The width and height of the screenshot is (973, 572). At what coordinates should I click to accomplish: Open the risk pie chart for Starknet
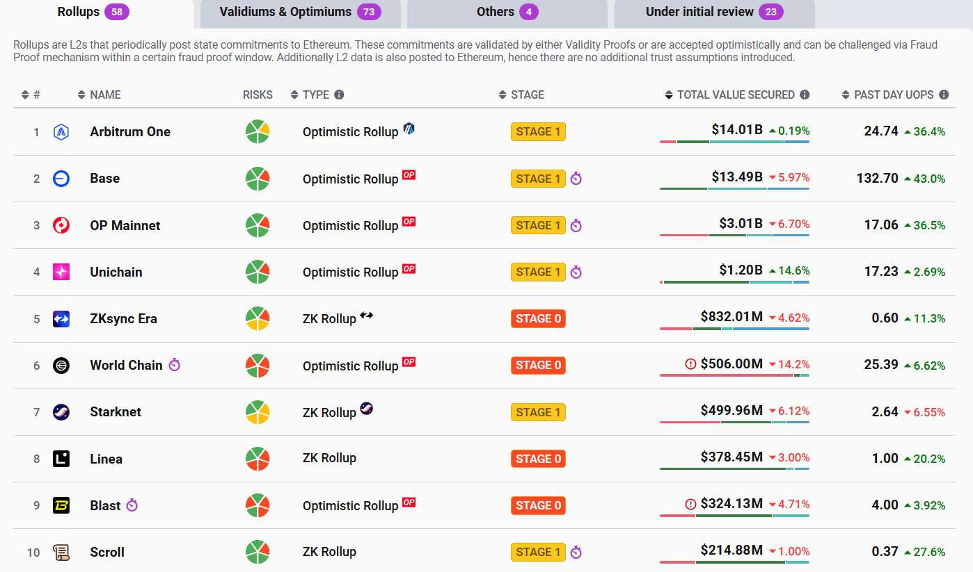coord(258,412)
